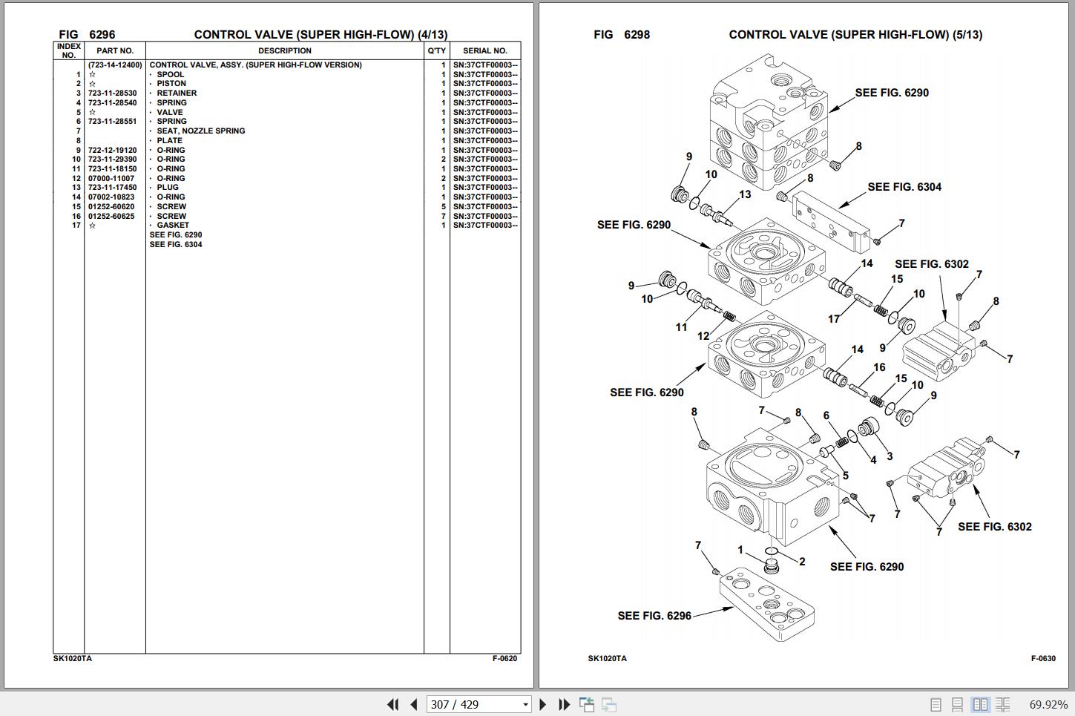Click callout number 1 in diagram
Image resolution: width=1075 pixels, height=716 pixels.
(740, 550)
